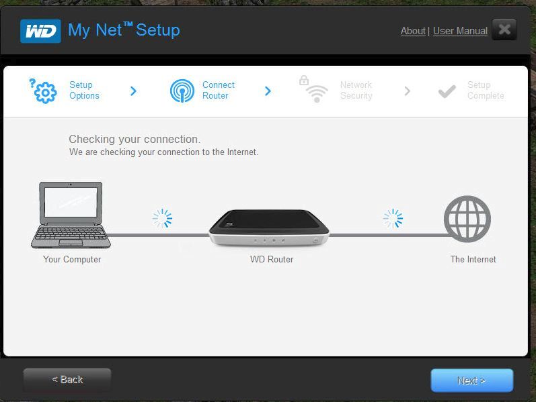Click the Setup Complete checkmark icon
The image size is (536, 402).
click(x=447, y=91)
